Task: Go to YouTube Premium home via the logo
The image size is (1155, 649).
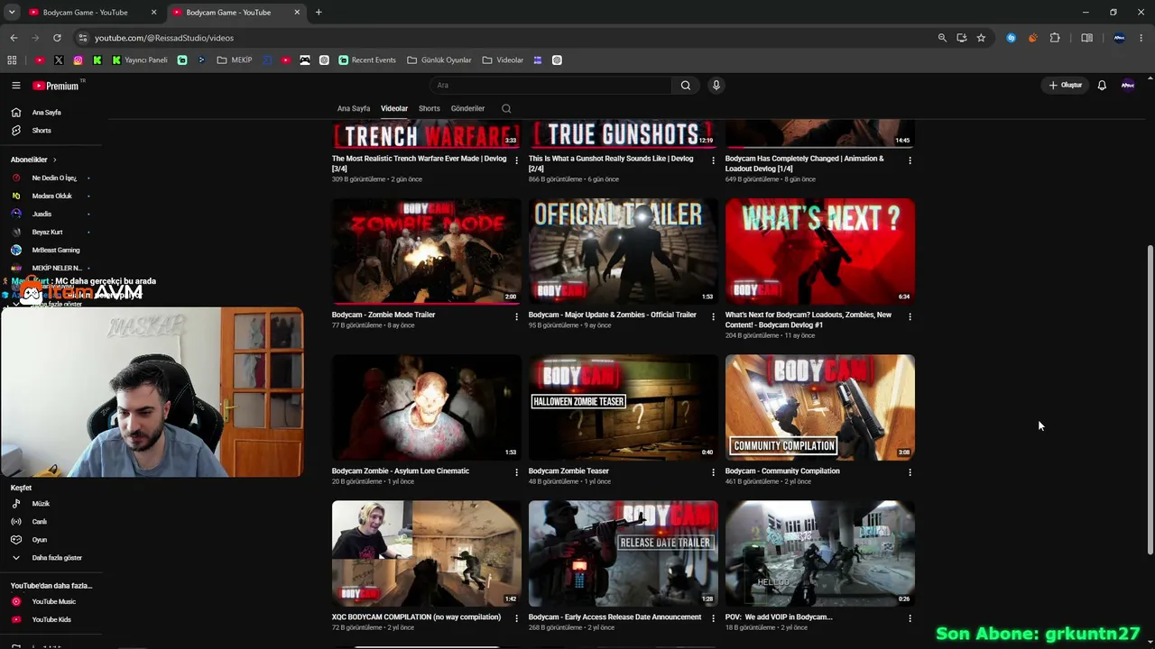Action: pos(56,86)
